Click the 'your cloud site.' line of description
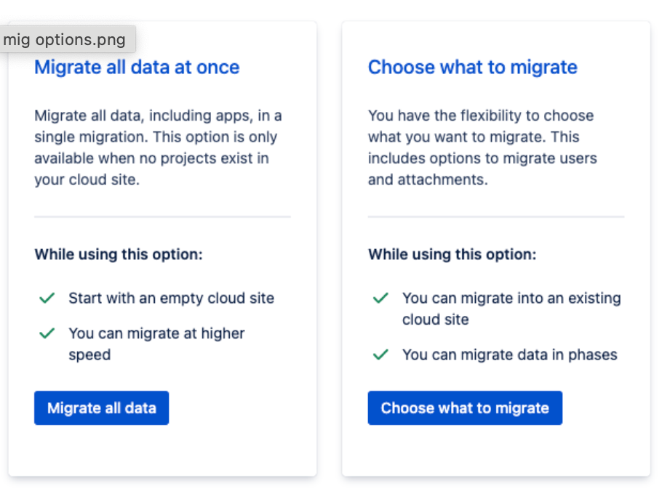 click(x=87, y=179)
